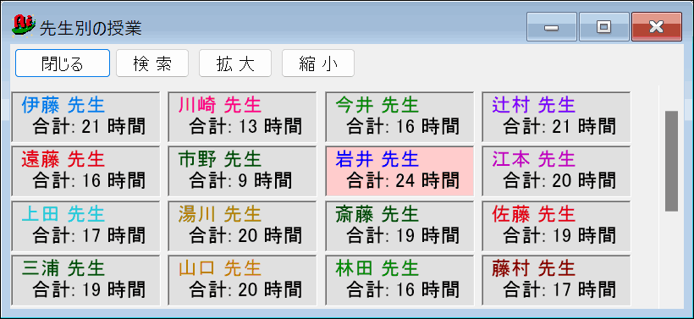Image resolution: width=694 pixels, height=319 pixels.
Task: Select the 川崎 先生 card
Action: [x=242, y=117]
